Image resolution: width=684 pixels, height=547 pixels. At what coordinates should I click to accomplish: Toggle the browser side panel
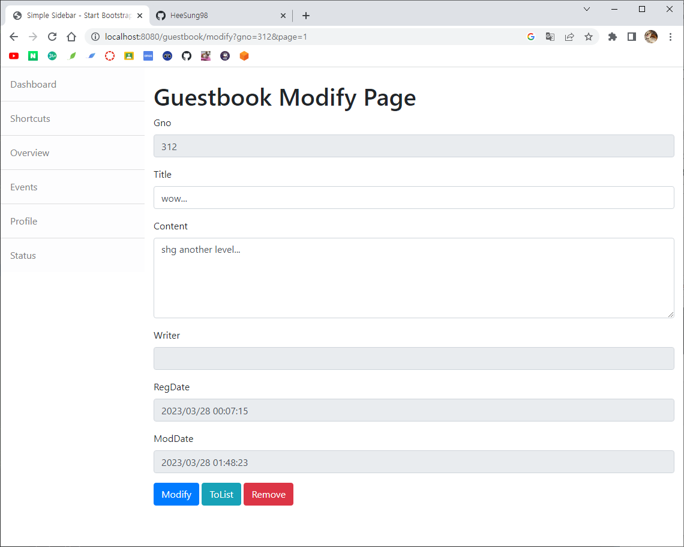click(x=631, y=37)
